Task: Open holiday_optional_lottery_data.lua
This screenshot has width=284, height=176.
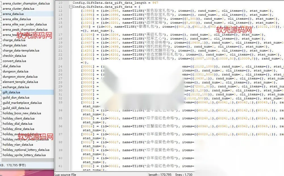Action: 26,150
